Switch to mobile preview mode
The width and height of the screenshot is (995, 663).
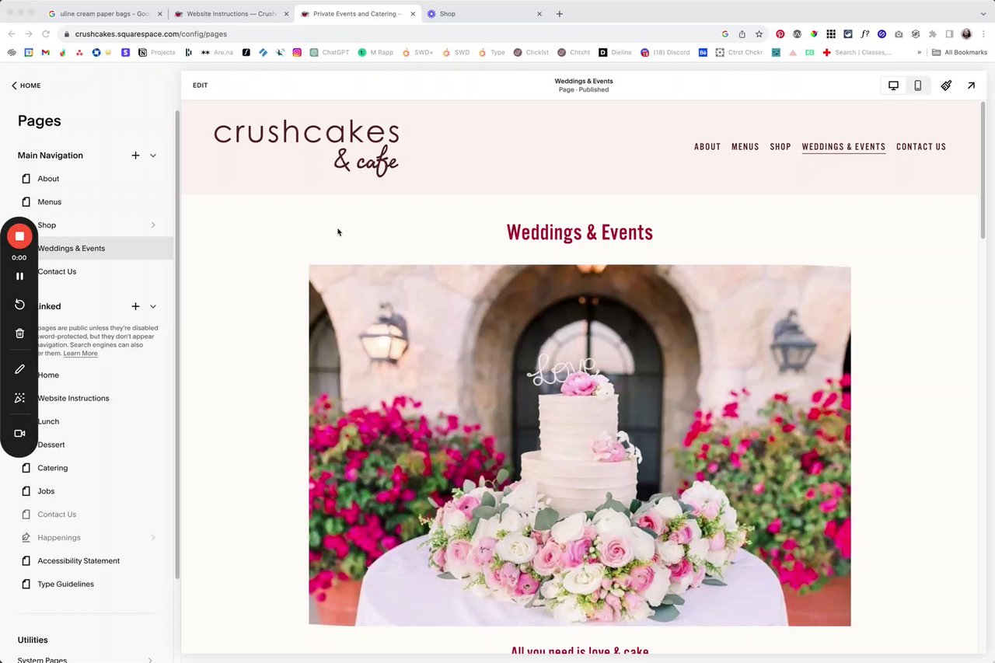click(917, 85)
